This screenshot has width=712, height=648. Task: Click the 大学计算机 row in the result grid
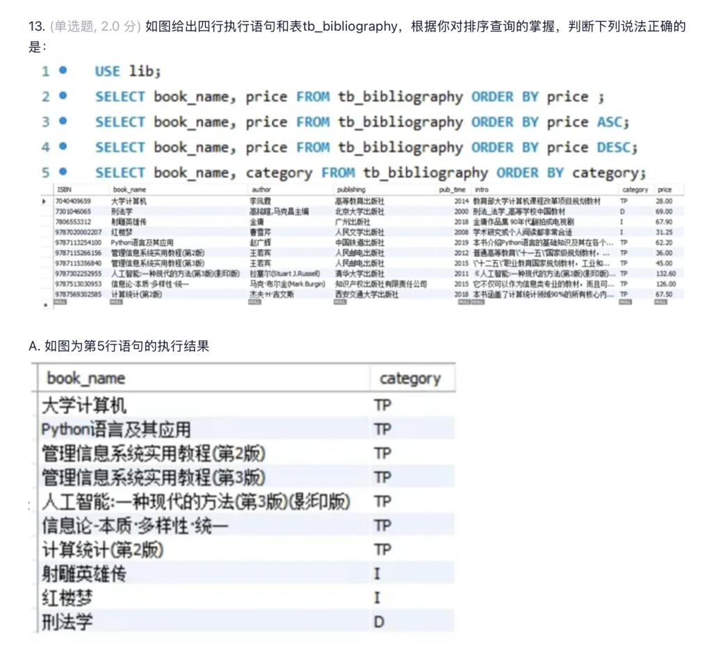coord(84,405)
